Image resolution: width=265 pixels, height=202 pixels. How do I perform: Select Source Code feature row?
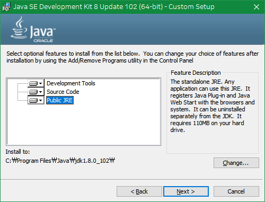pyautogui.click(x=63, y=92)
